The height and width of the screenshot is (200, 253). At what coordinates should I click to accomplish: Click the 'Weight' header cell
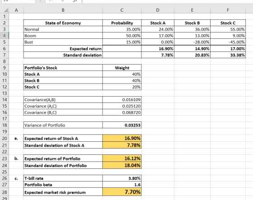pyautogui.click(x=122, y=68)
